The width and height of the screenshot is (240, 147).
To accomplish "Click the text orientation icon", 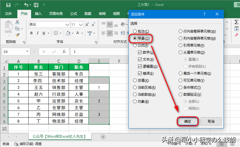I will (x=123, y=24).
